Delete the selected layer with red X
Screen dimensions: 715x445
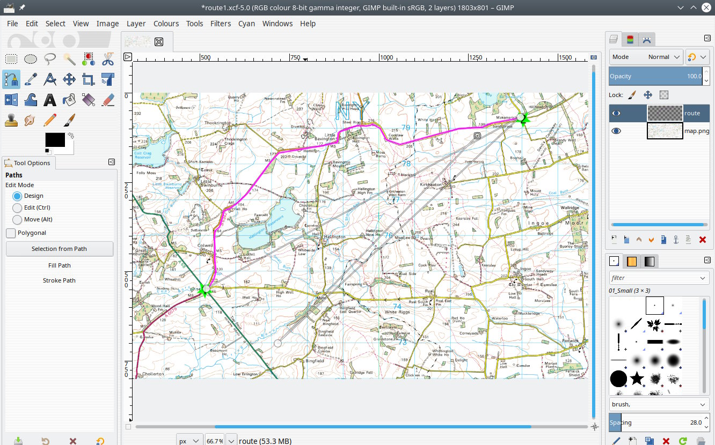pyautogui.click(x=702, y=240)
